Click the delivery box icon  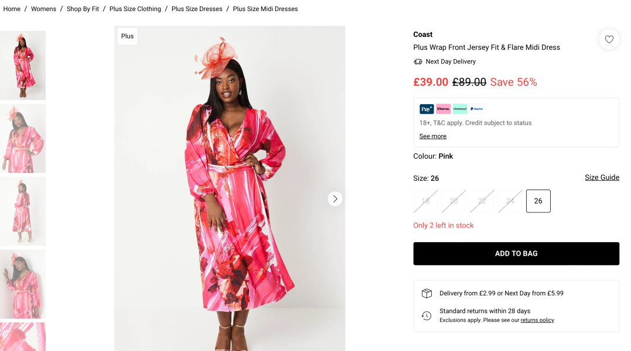click(427, 294)
